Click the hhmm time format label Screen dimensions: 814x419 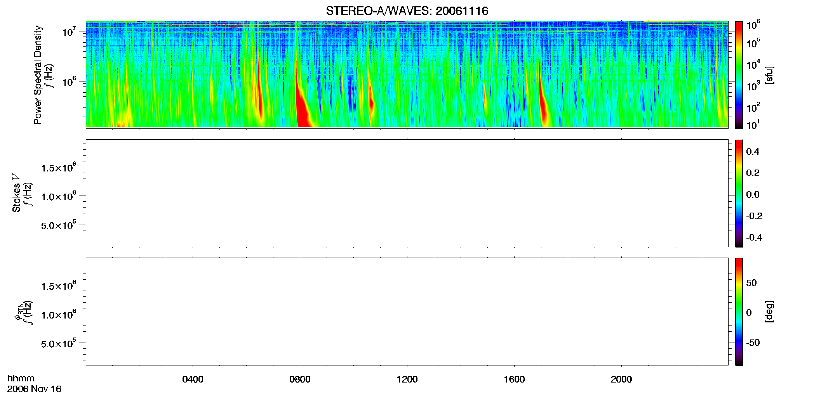pyautogui.click(x=21, y=378)
